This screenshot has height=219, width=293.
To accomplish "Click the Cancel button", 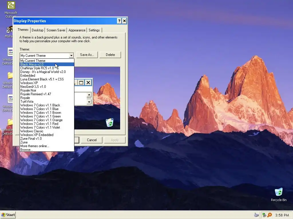I will [92, 140].
